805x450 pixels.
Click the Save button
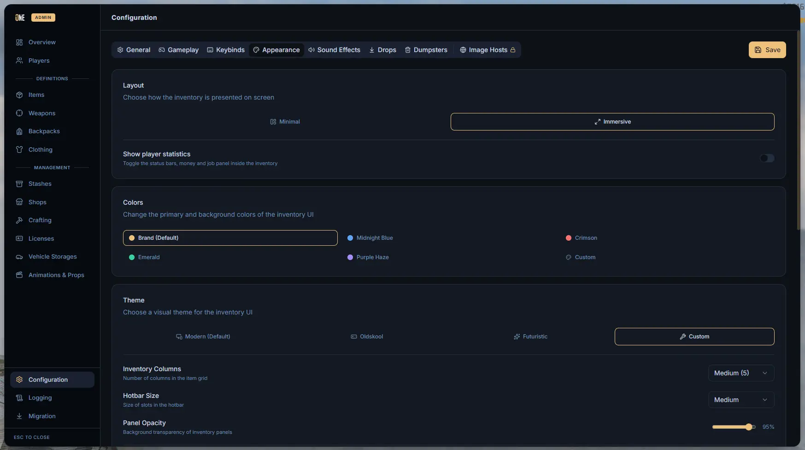click(767, 50)
